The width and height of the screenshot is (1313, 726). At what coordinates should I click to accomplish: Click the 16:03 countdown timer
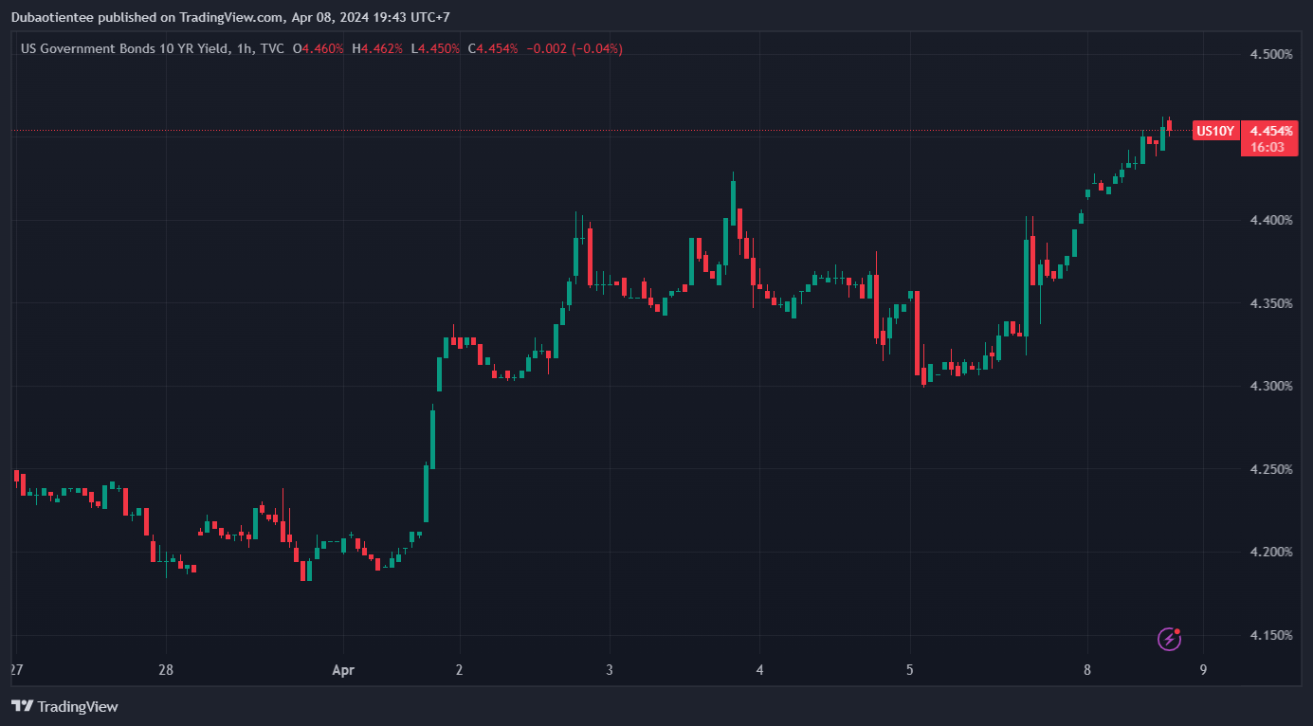point(1269,147)
